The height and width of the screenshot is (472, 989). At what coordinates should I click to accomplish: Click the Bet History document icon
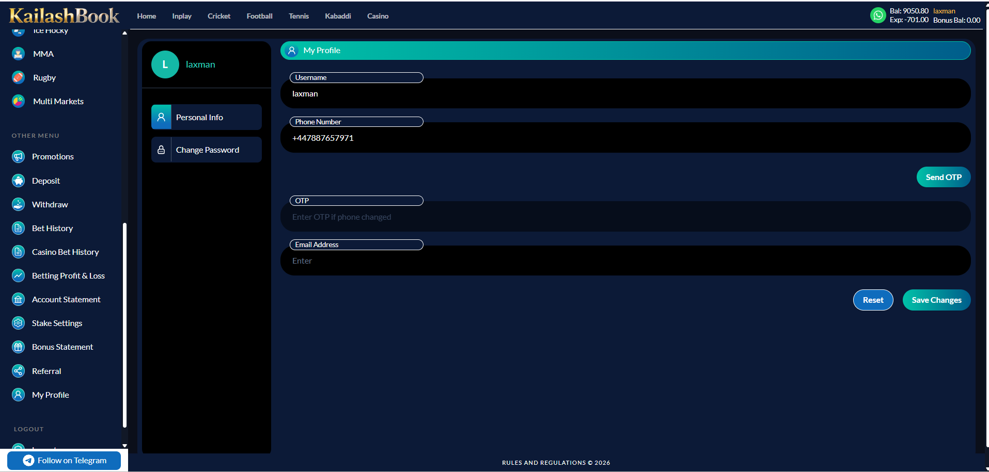tap(18, 228)
